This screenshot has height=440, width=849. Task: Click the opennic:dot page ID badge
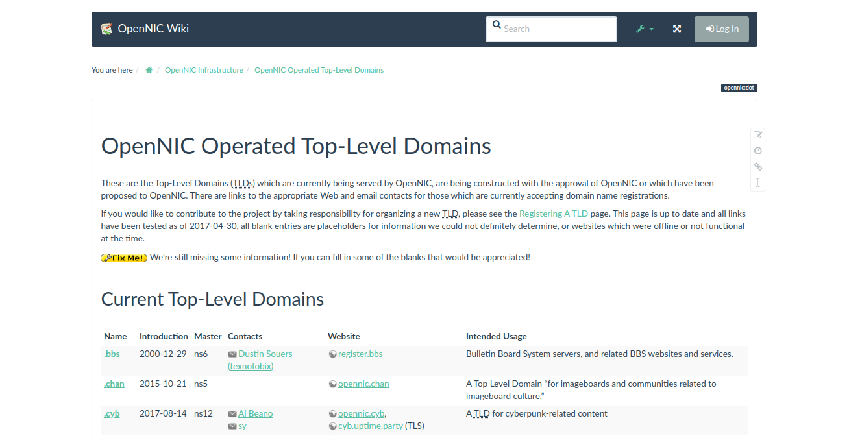(x=739, y=88)
